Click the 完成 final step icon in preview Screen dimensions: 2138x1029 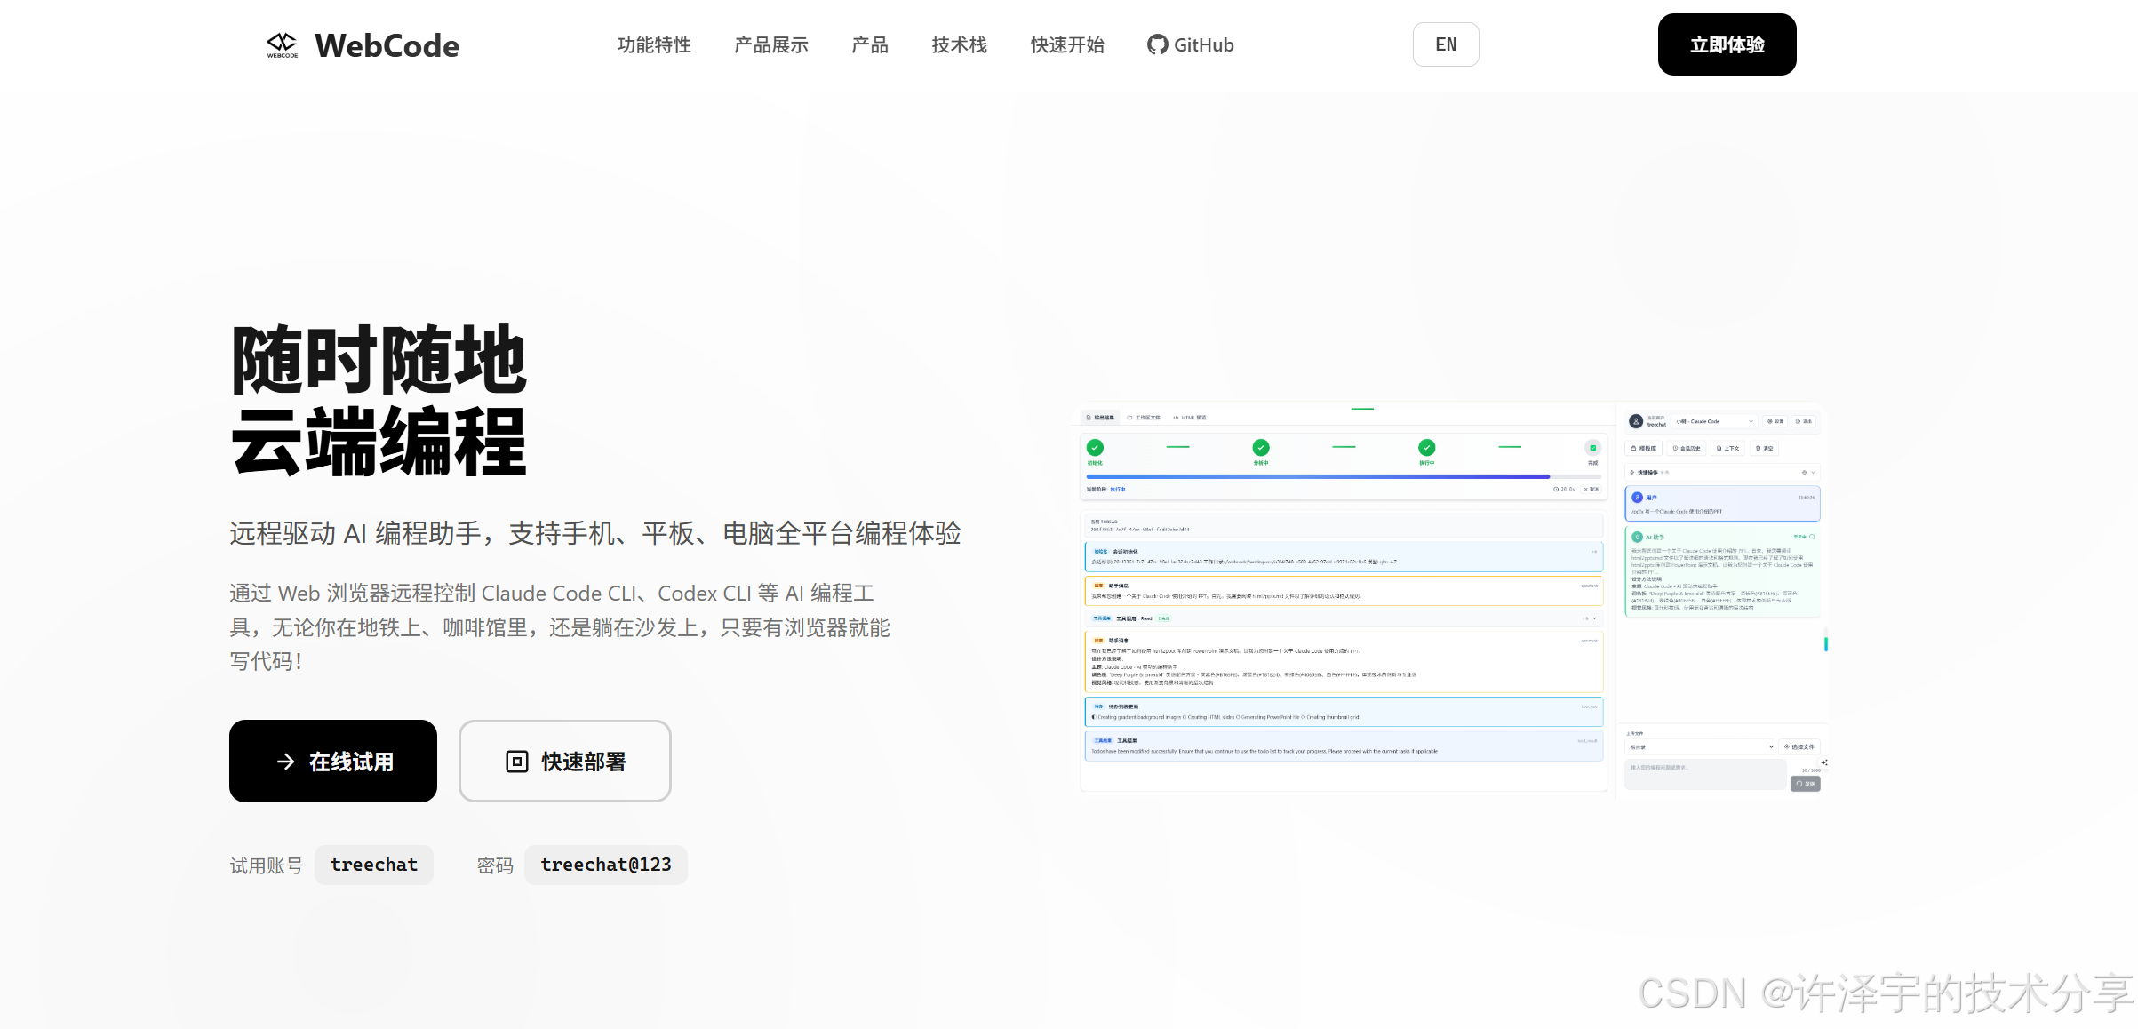1592,448
